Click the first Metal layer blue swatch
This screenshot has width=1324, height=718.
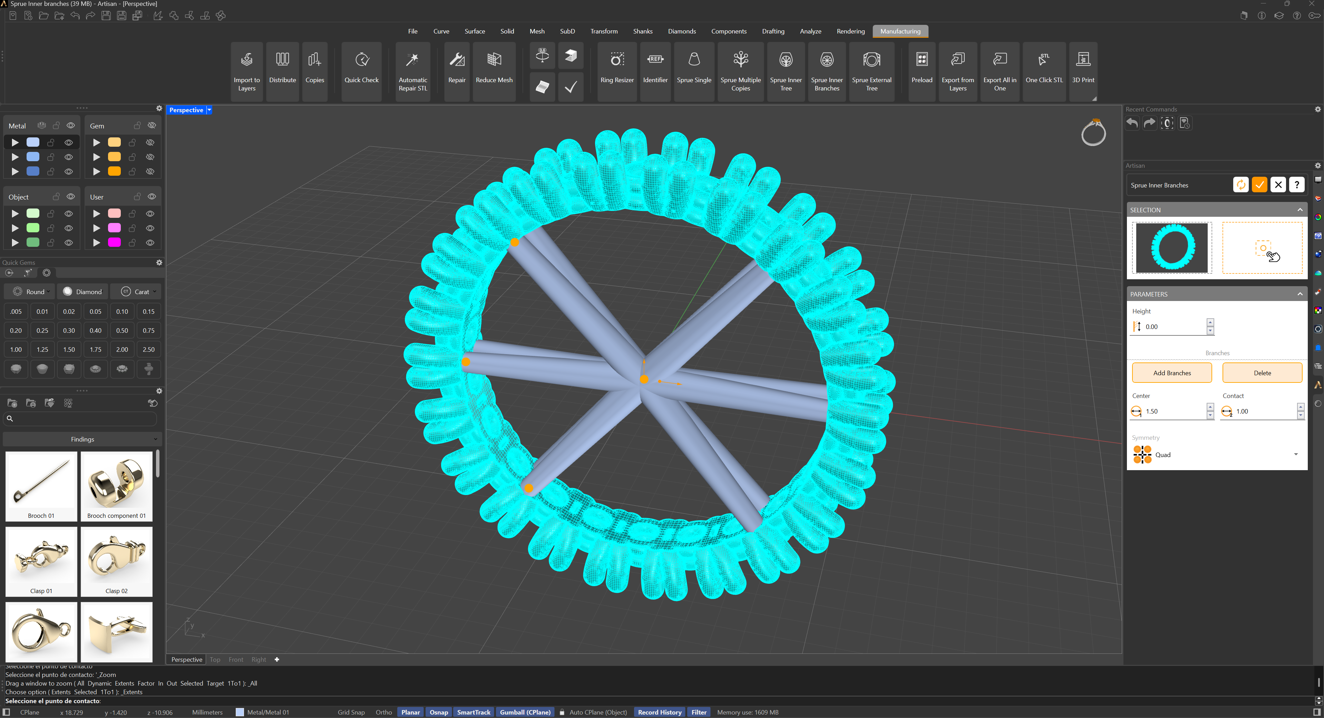[33, 142]
